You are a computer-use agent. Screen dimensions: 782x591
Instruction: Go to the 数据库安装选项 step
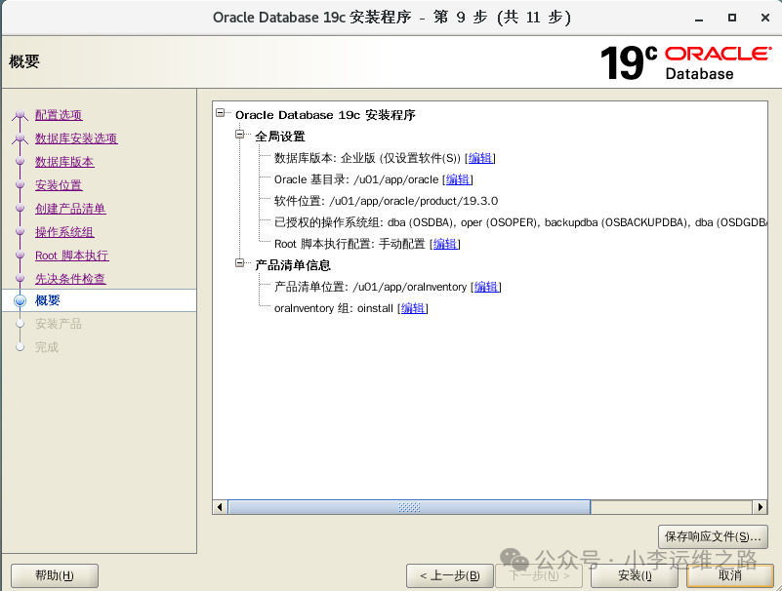(x=76, y=138)
